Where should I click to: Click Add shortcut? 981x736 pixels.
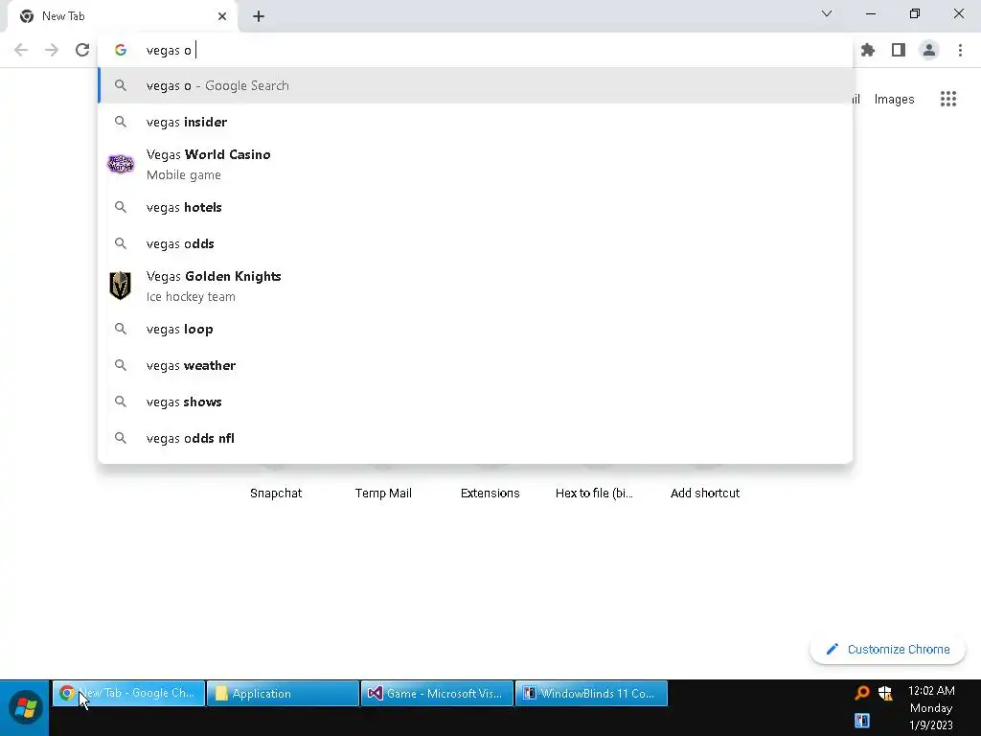click(x=705, y=493)
